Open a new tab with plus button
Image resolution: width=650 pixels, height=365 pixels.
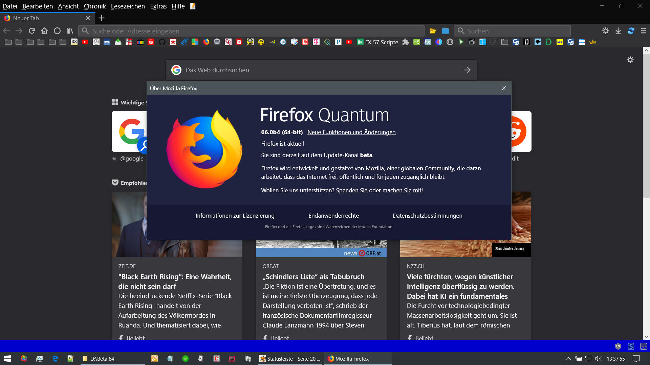pos(102,18)
